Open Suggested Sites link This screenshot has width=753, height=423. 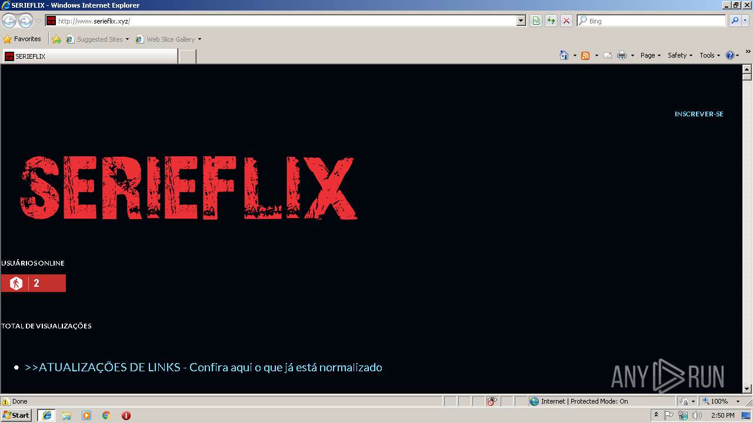[x=97, y=39]
